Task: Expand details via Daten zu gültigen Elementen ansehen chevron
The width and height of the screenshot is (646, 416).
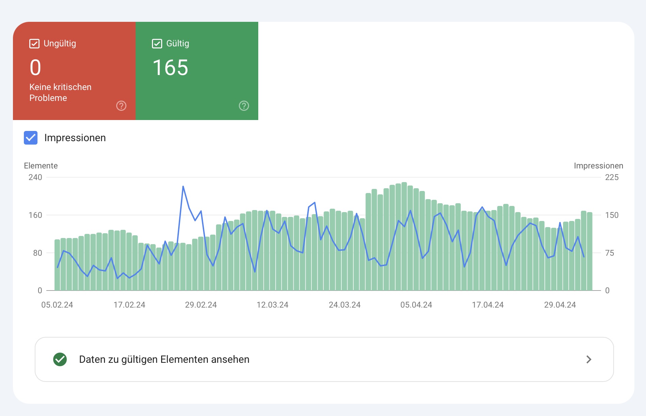Action: coord(588,359)
